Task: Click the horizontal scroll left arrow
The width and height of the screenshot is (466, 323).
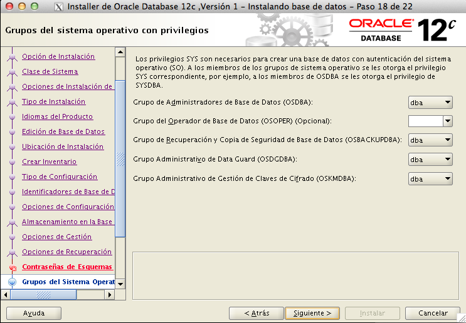Action: (x=6, y=295)
